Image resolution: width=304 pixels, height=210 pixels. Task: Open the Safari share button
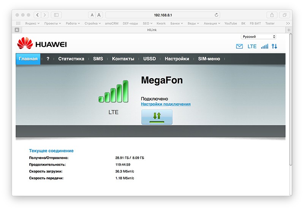(272, 15)
